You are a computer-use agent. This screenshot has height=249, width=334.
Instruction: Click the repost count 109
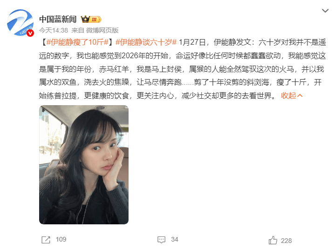[61, 239]
